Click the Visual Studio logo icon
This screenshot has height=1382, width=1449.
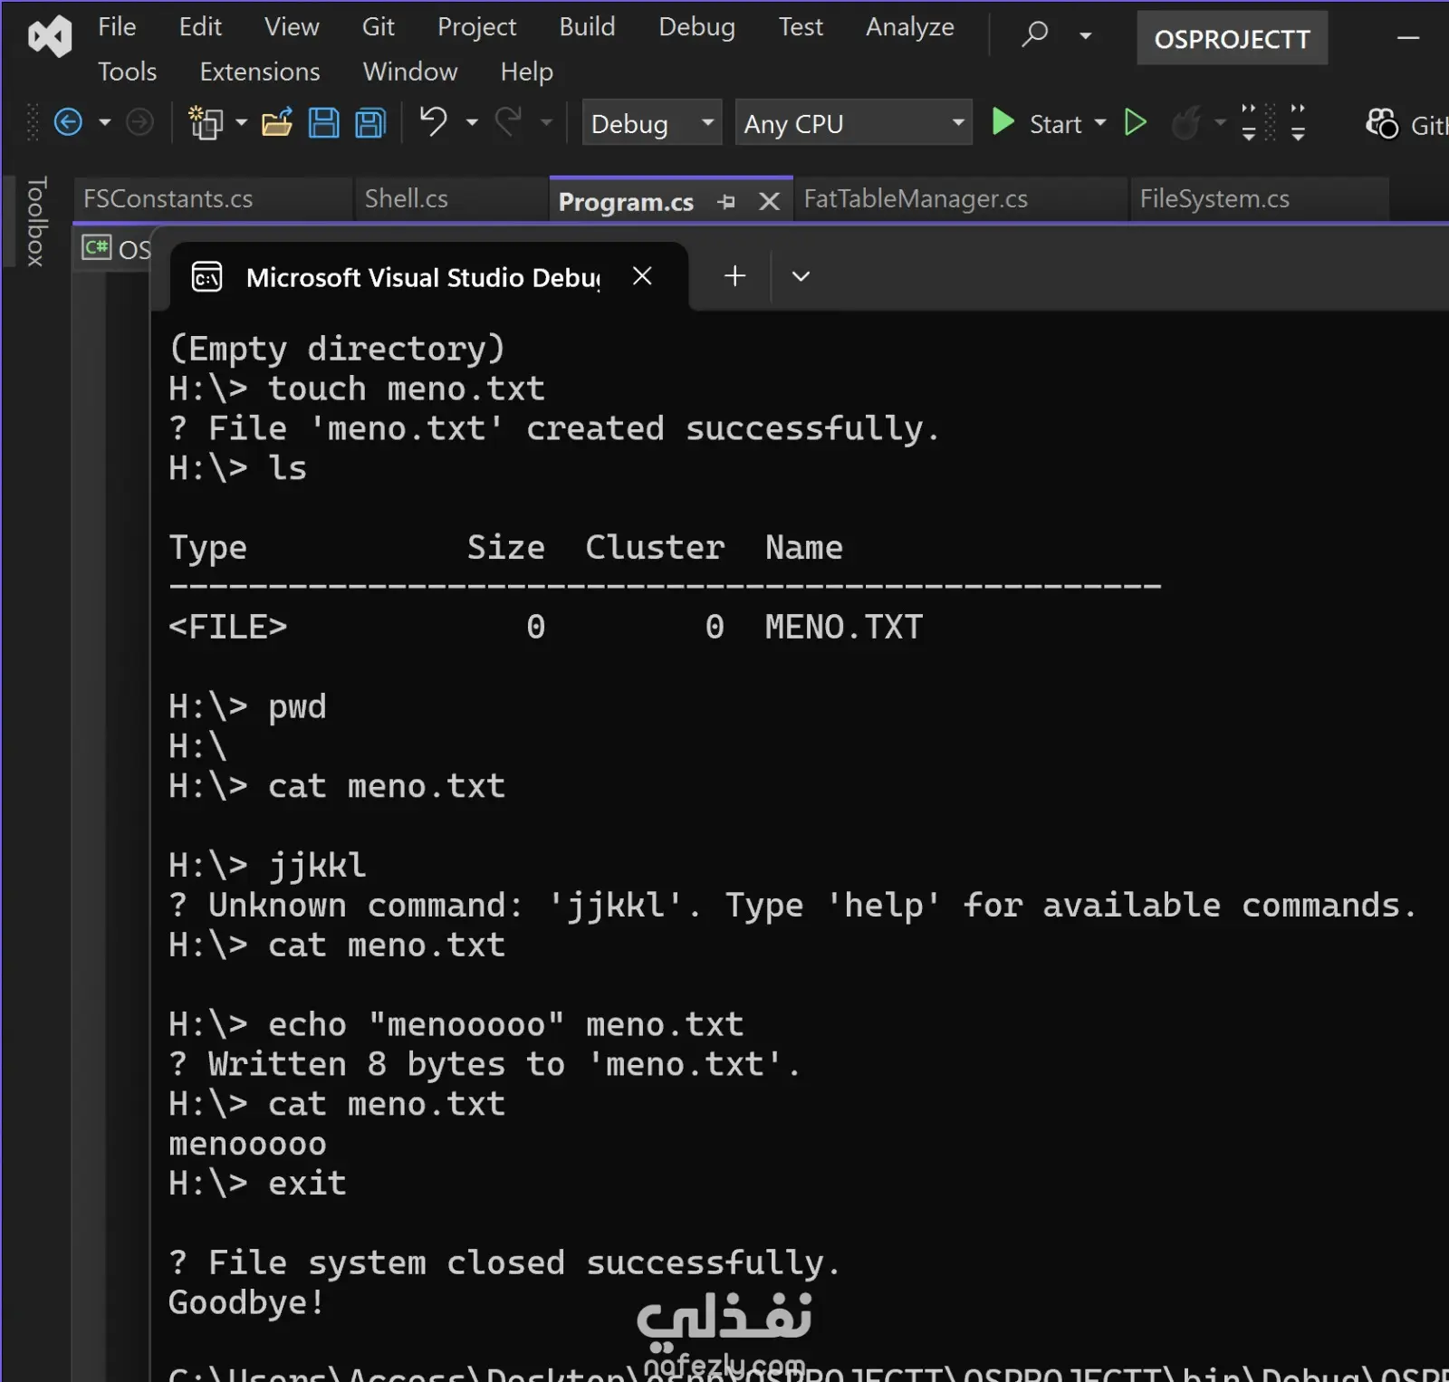pos(50,37)
